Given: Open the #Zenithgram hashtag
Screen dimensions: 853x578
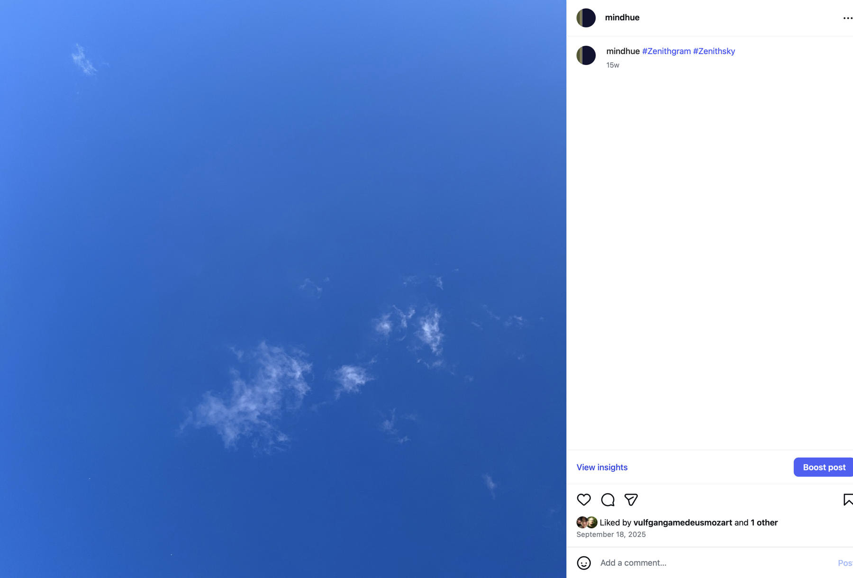Looking at the screenshot, I should (666, 51).
